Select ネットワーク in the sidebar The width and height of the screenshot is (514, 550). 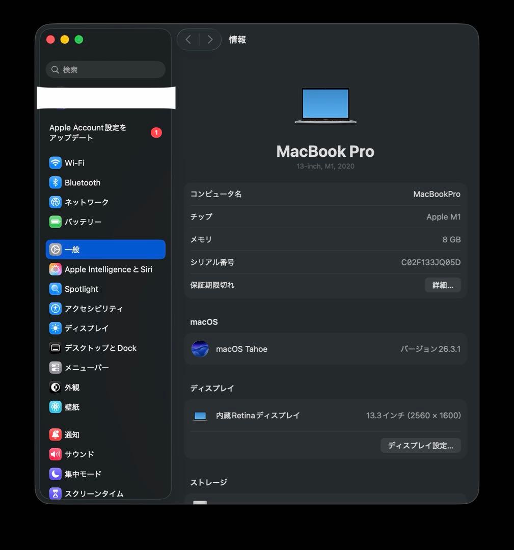87,202
